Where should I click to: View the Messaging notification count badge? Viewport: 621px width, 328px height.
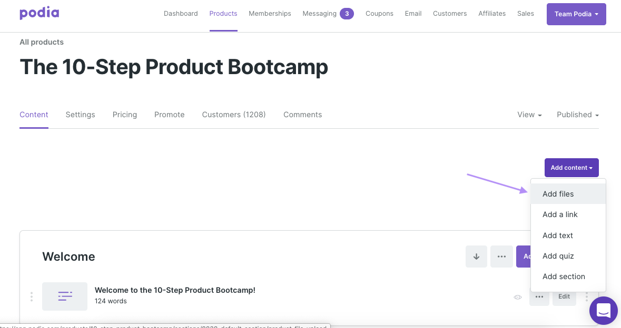click(347, 13)
